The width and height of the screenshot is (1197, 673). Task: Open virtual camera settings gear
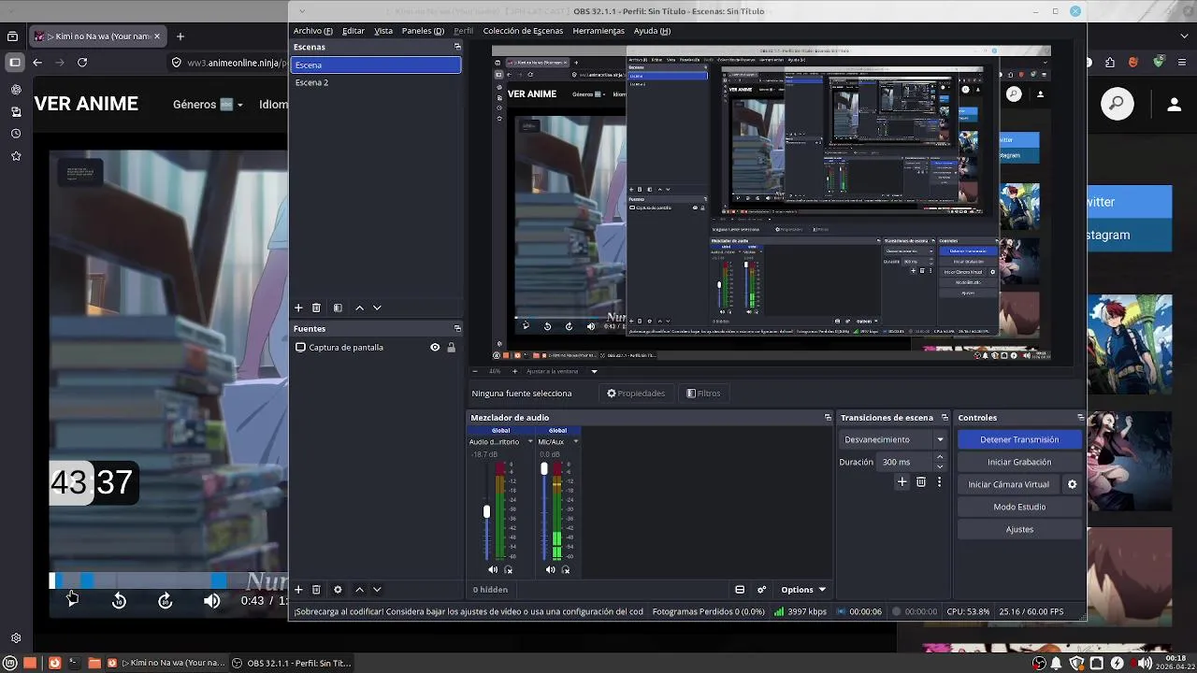[1073, 484]
